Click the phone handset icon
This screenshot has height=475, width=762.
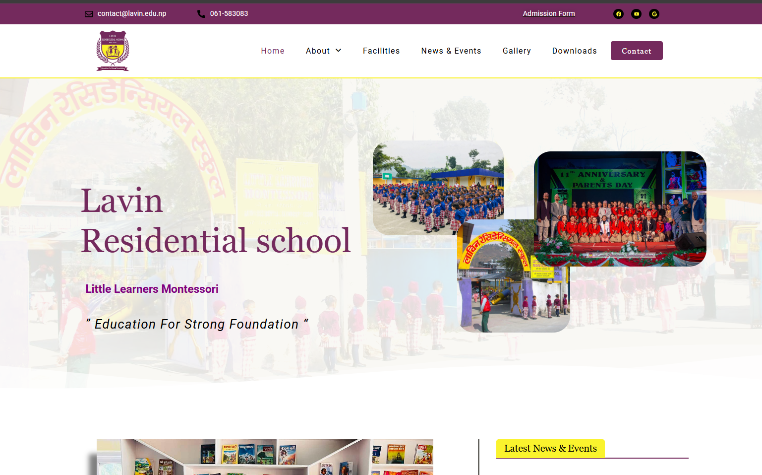(x=201, y=14)
